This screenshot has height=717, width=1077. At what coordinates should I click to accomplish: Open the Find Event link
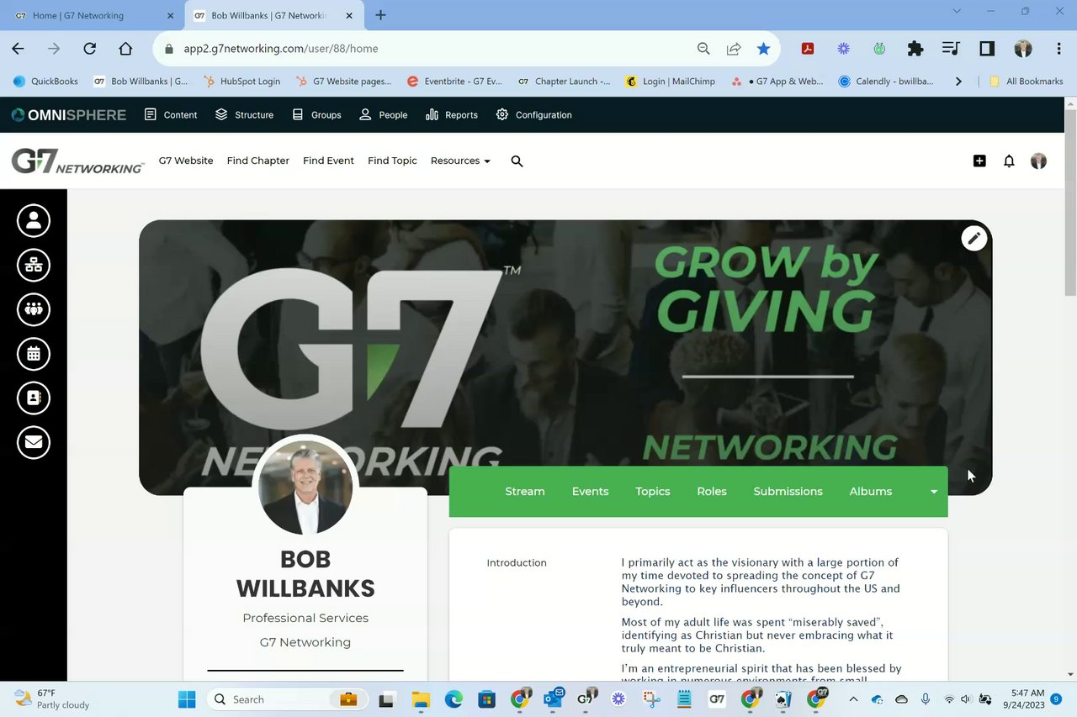[328, 161]
